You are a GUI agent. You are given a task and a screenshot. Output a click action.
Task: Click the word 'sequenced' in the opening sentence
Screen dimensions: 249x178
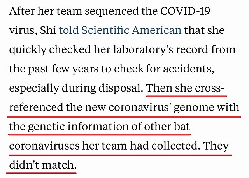[112, 11]
